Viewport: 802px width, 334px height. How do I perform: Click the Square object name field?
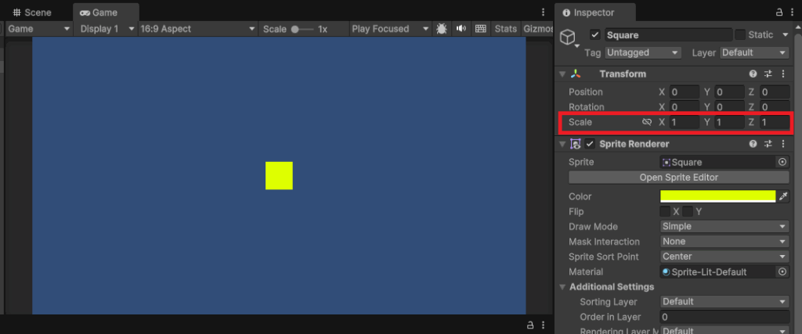[x=668, y=34]
